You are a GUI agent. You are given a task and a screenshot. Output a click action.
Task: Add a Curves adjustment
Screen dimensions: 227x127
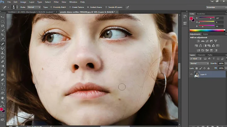[x=207, y=41]
